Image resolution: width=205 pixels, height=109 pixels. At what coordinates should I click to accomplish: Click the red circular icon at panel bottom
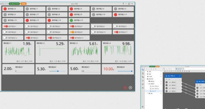tap(125, 88)
